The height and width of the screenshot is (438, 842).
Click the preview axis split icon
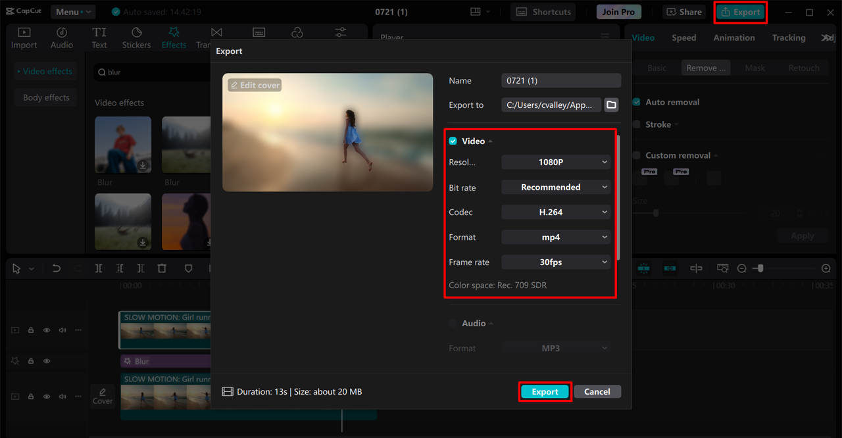696,268
